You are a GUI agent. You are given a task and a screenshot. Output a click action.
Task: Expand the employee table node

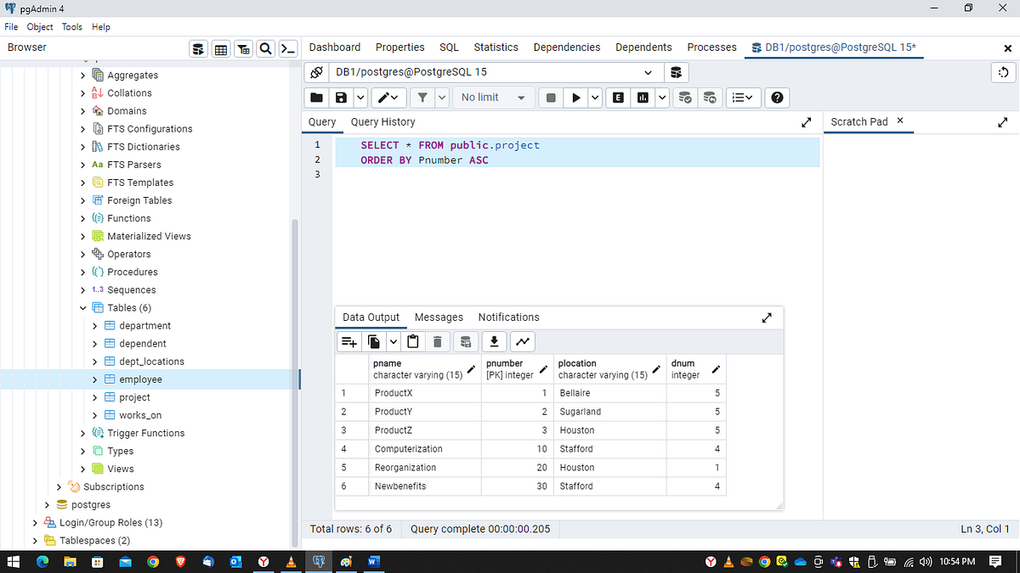click(x=94, y=379)
